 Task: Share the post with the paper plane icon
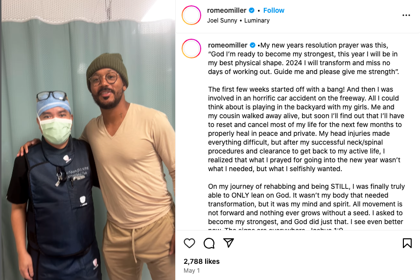click(x=229, y=243)
